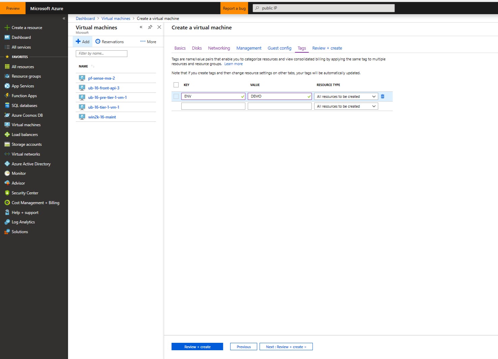The height and width of the screenshot is (359, 498).
Task: Click the empty tag value field
Action: 280,106
